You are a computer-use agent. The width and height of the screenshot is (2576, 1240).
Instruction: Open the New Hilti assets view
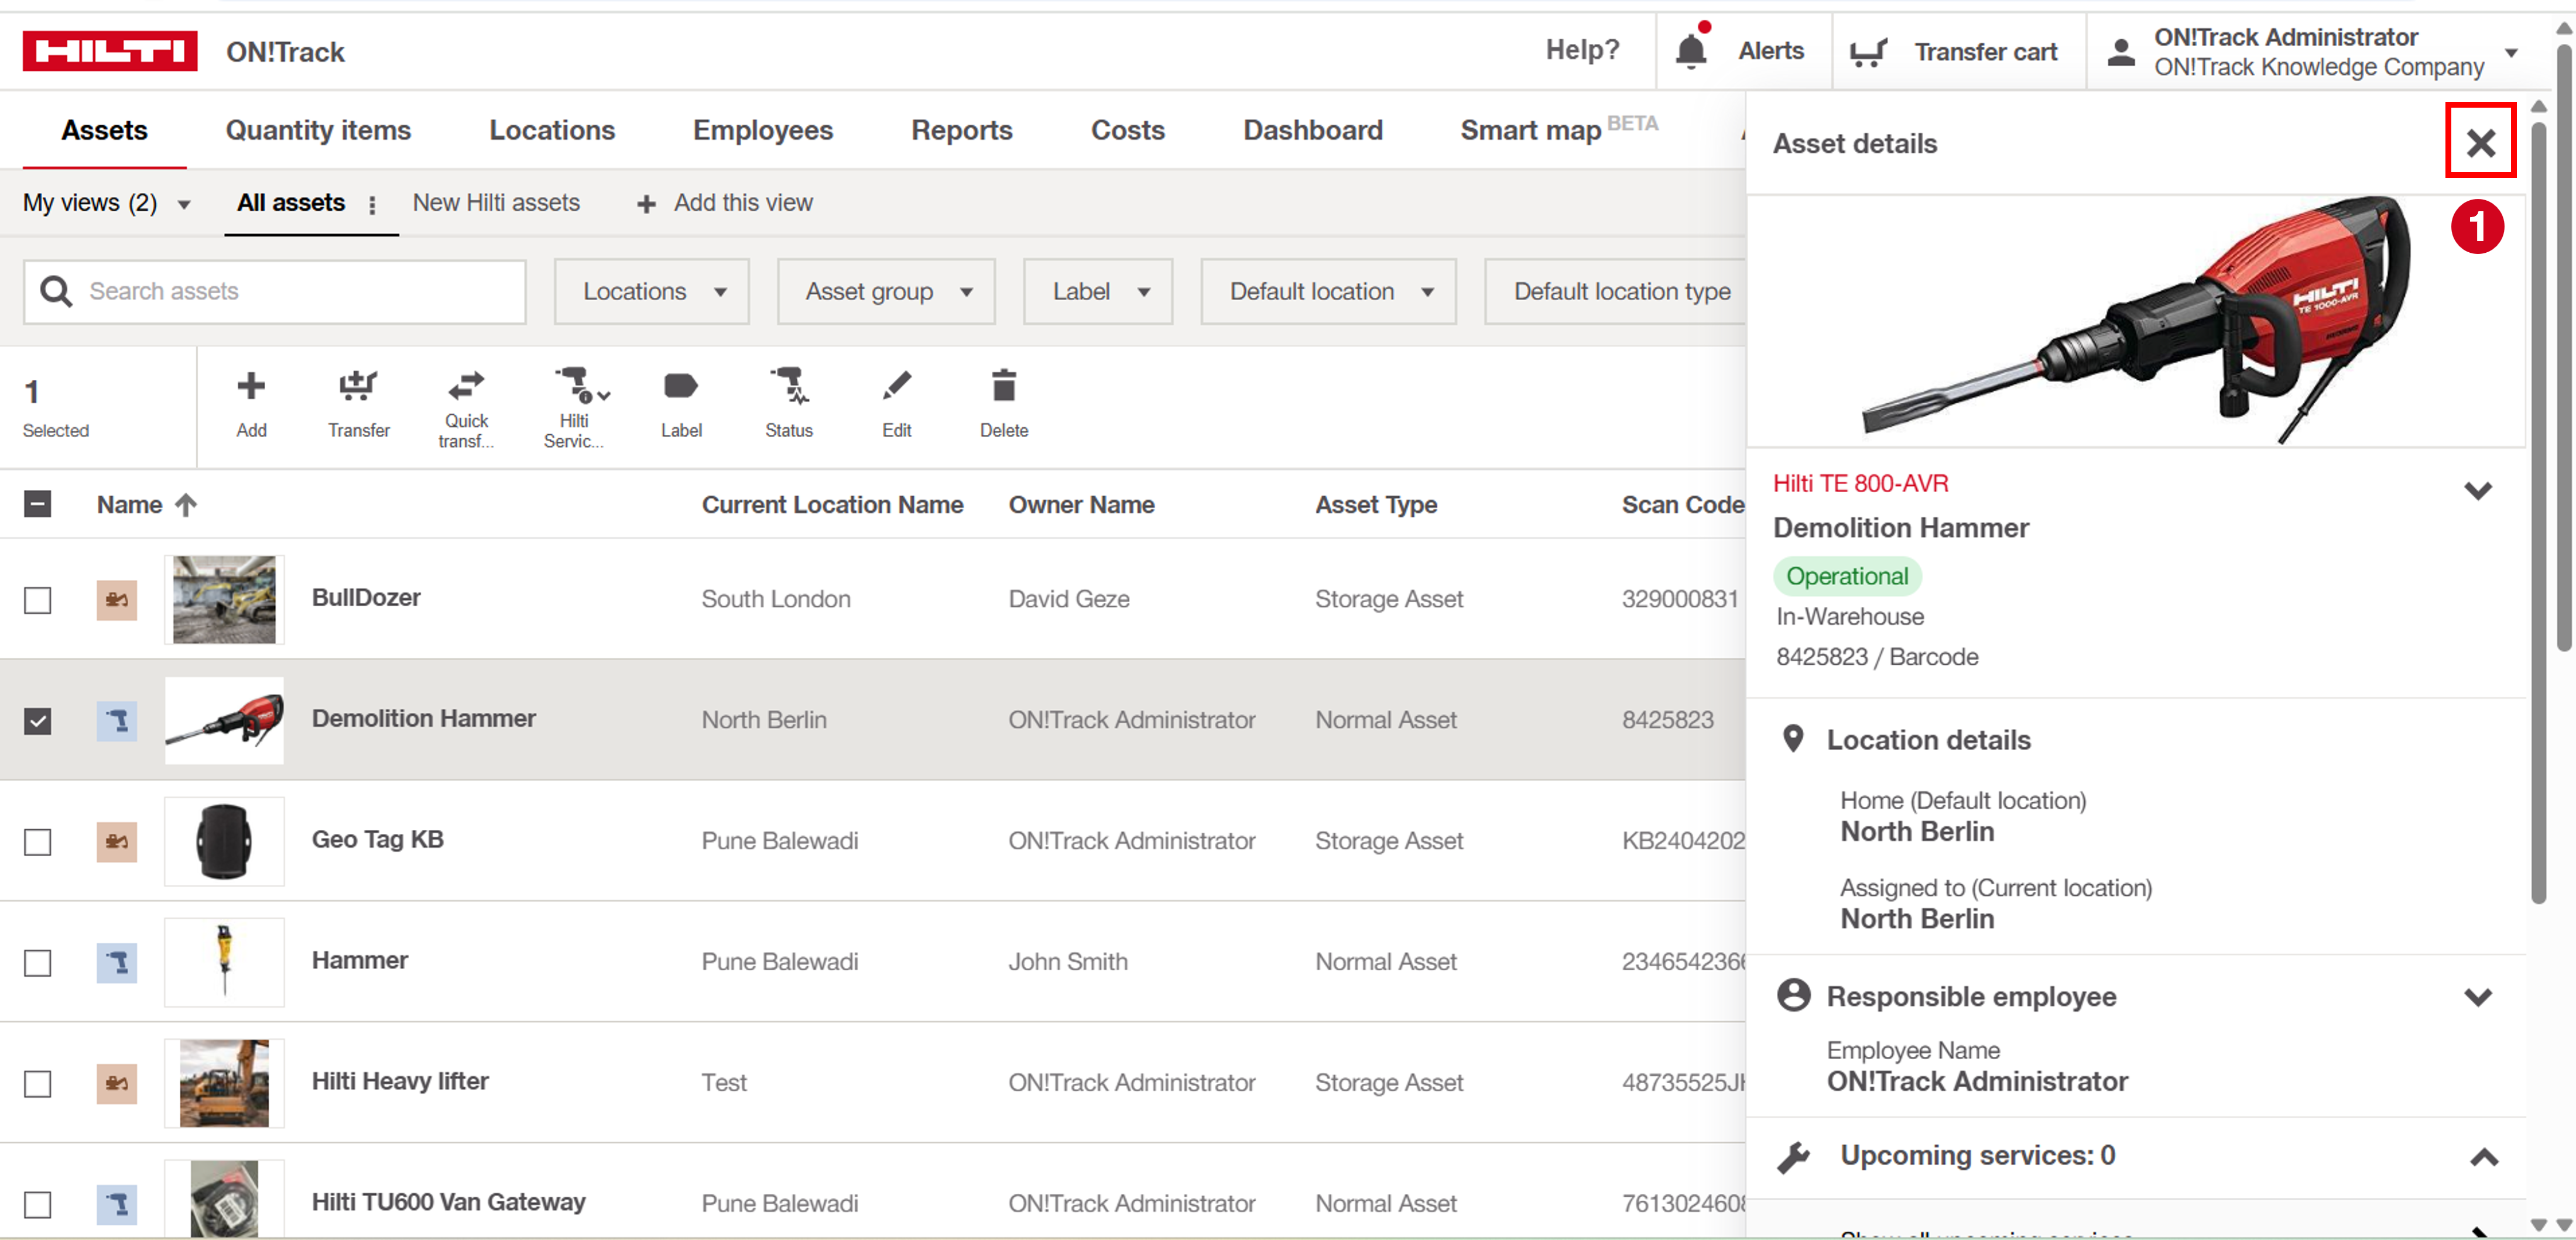(496, 203)
